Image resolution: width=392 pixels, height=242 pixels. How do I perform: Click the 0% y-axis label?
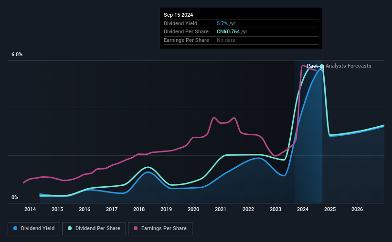[15, 197]
